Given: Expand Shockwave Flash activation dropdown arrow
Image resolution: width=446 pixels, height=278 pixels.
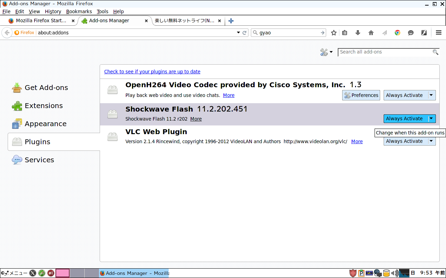Looking at the screenshot, I should click(x=431, y=118).
